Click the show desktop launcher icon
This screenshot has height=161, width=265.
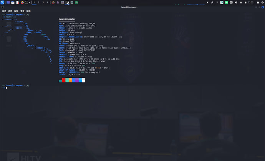[x=8, y=3]
